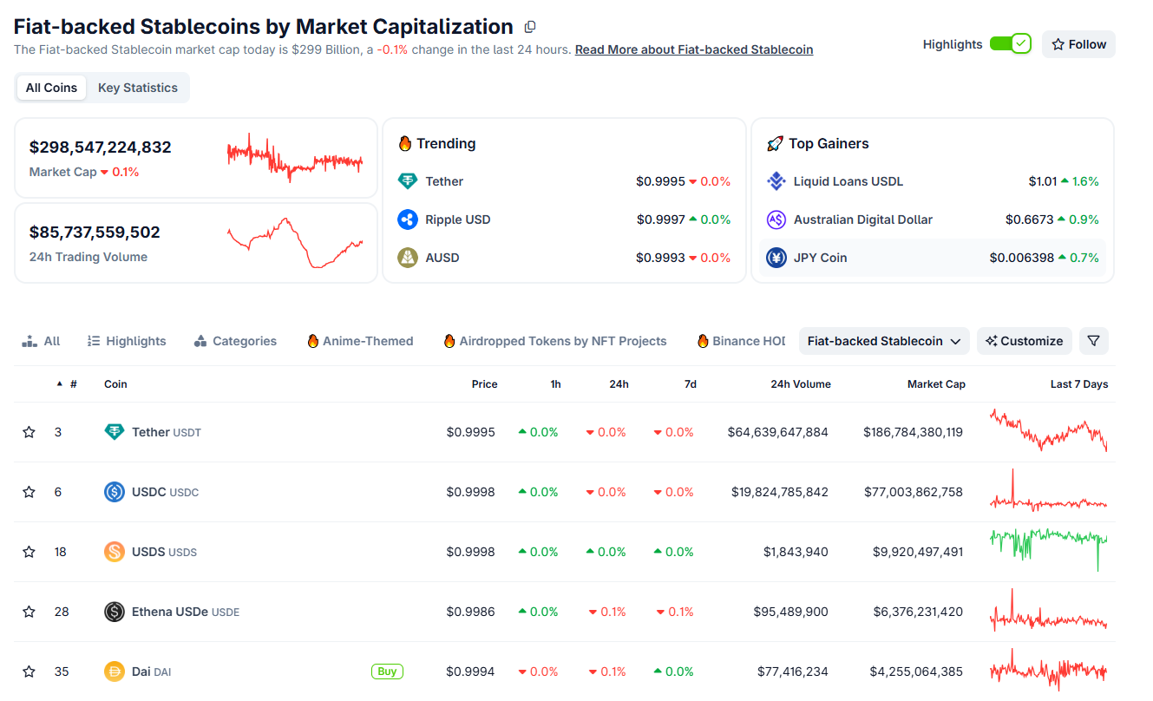Click the Follow button

coord(1078,44)
